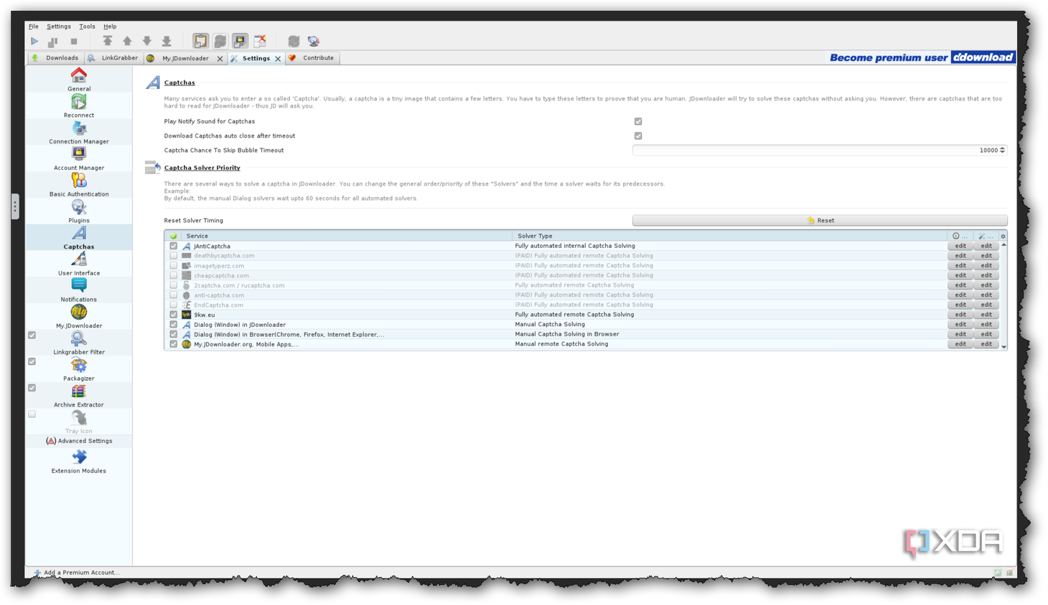Open Linkgrabber Filter in the sidebar
This screenshot has width=1048, height=605.
[79, 343]
